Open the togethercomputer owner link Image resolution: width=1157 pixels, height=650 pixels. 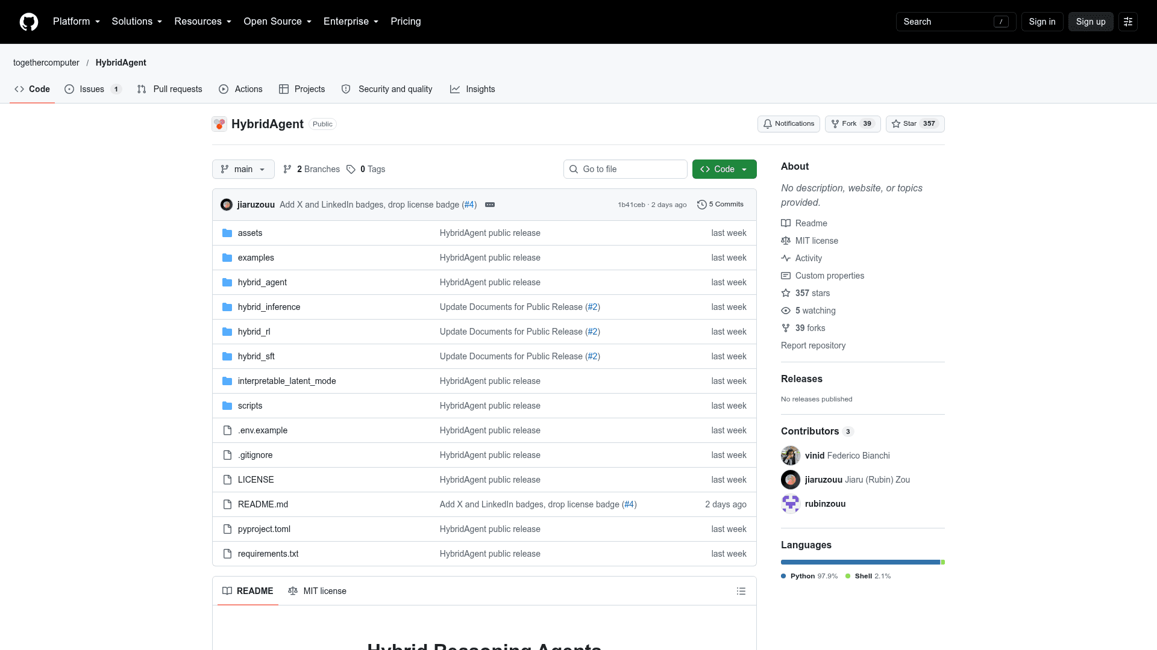[x=46, y=63]
